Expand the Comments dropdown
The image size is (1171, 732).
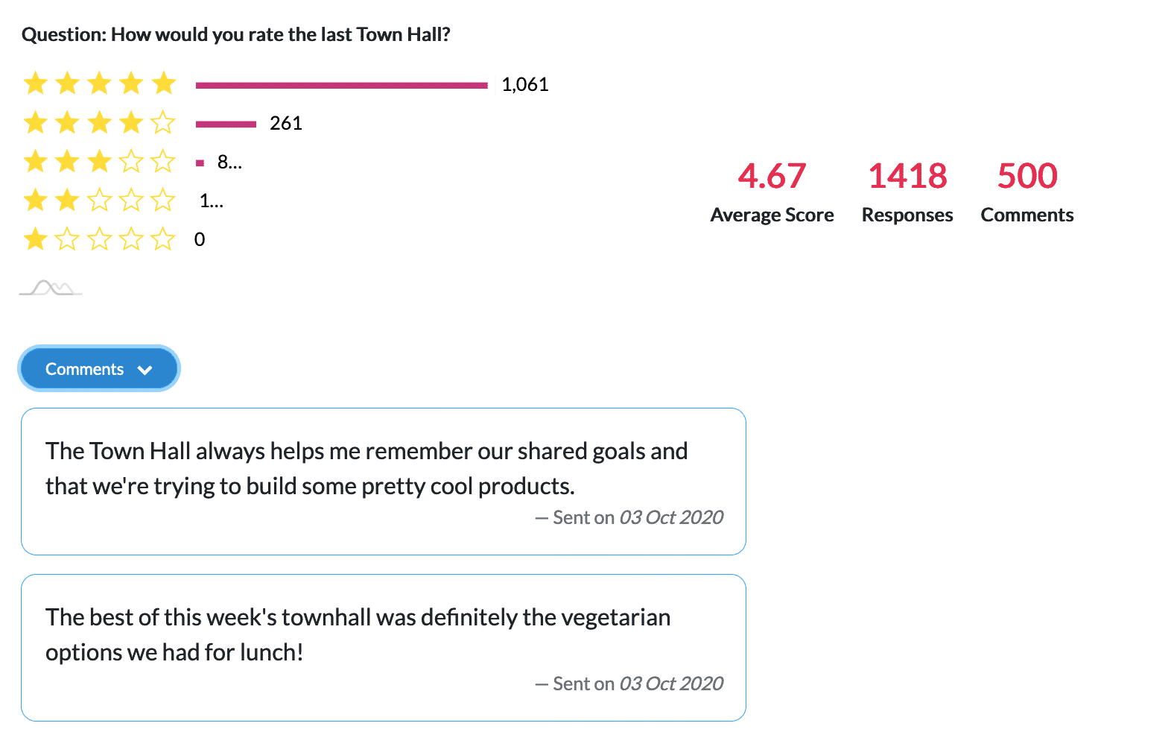pyautogui.click(x=98, y=368)
